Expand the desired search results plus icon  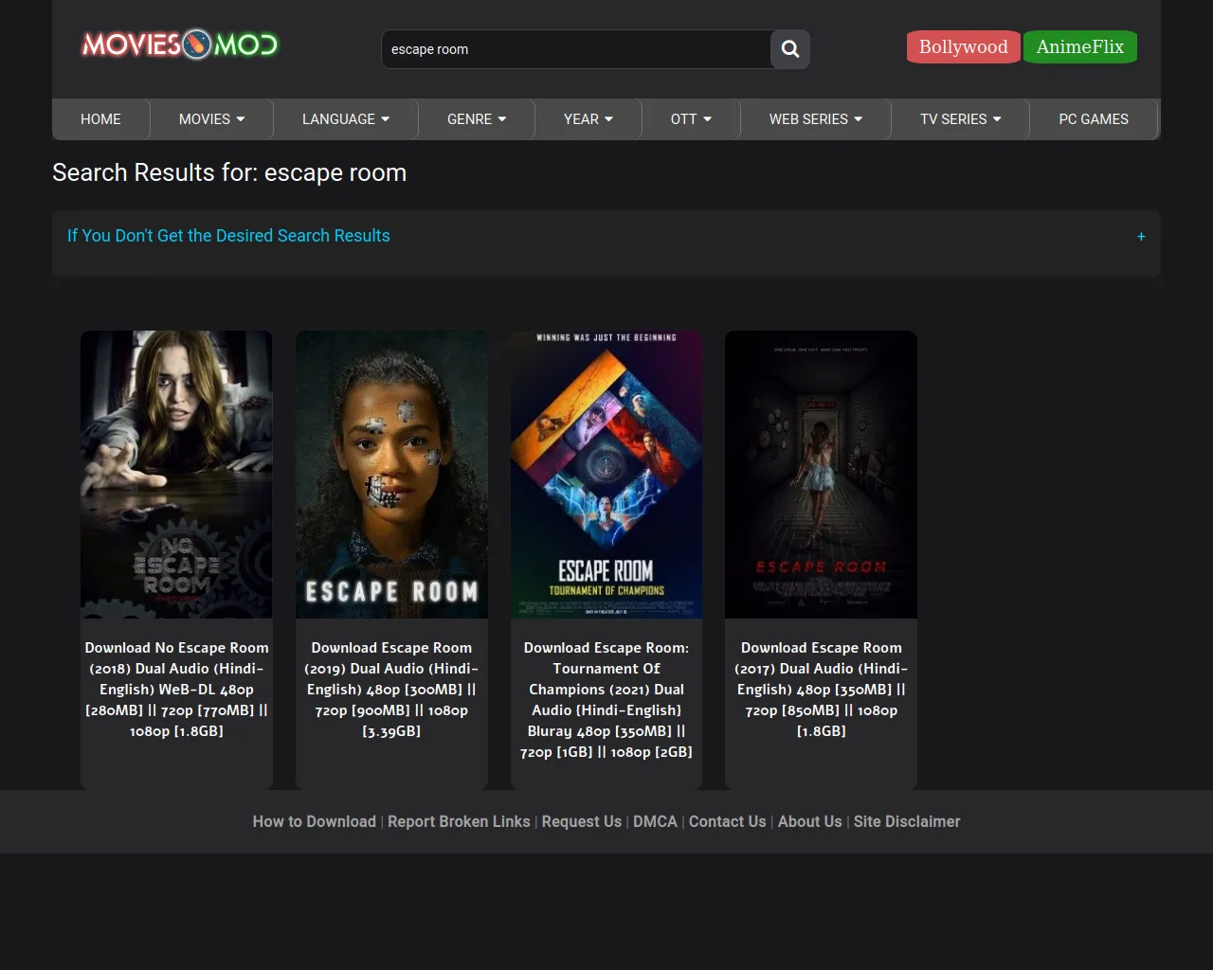click(1141, 237)
